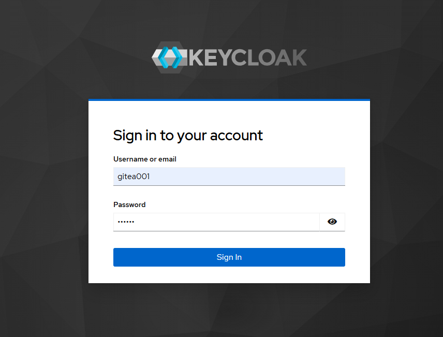The width and height of the screenshot is (443, 337).
Task: Click the "Password" field label
Action: pos(129,204)
